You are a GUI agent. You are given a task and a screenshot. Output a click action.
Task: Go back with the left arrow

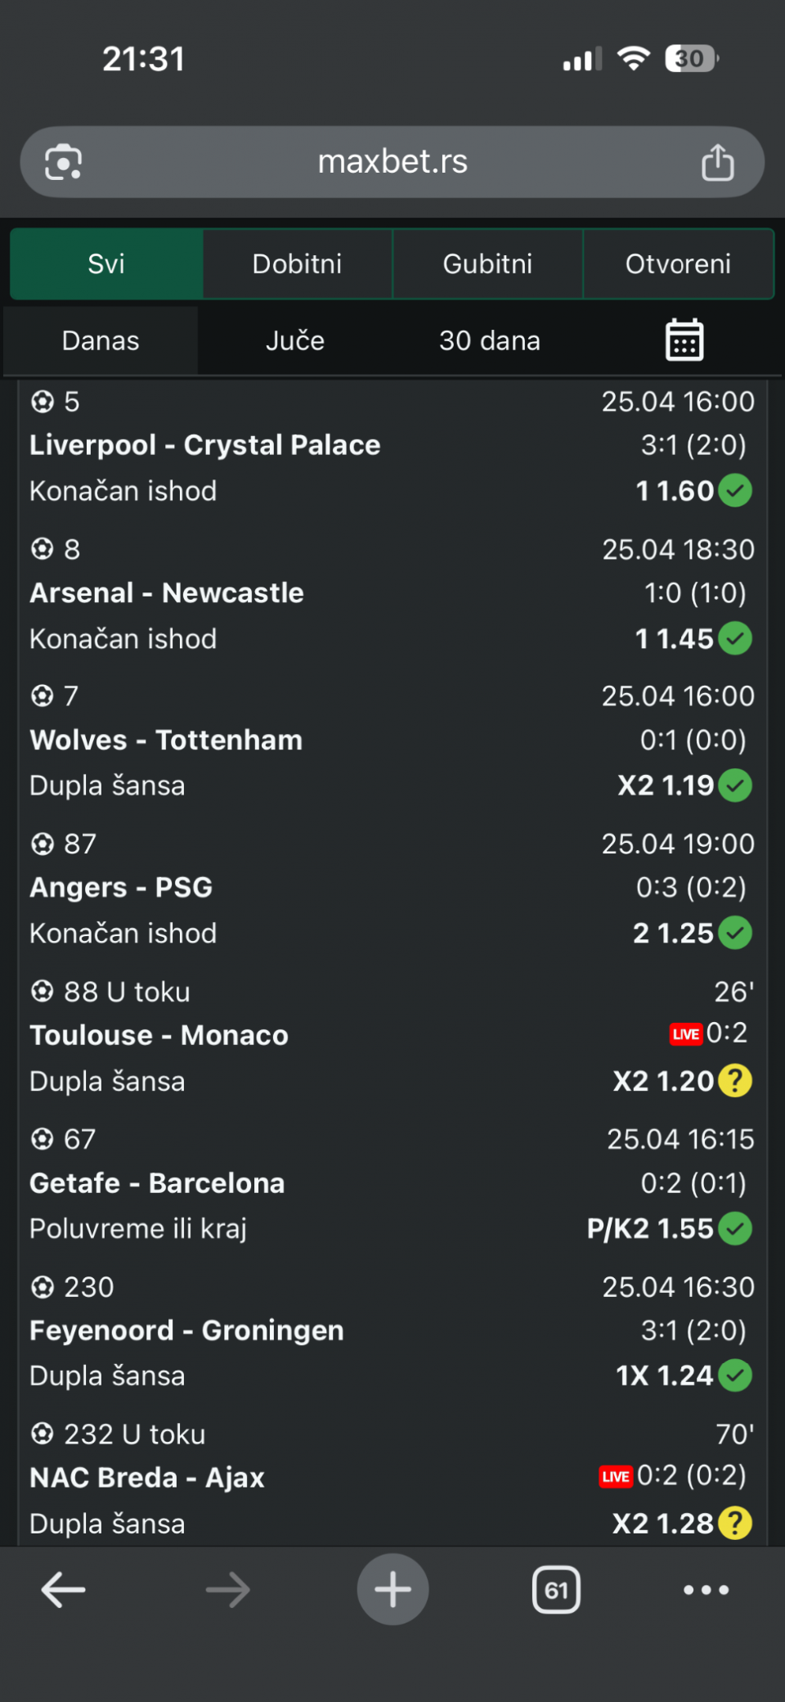click(63, 1590)
